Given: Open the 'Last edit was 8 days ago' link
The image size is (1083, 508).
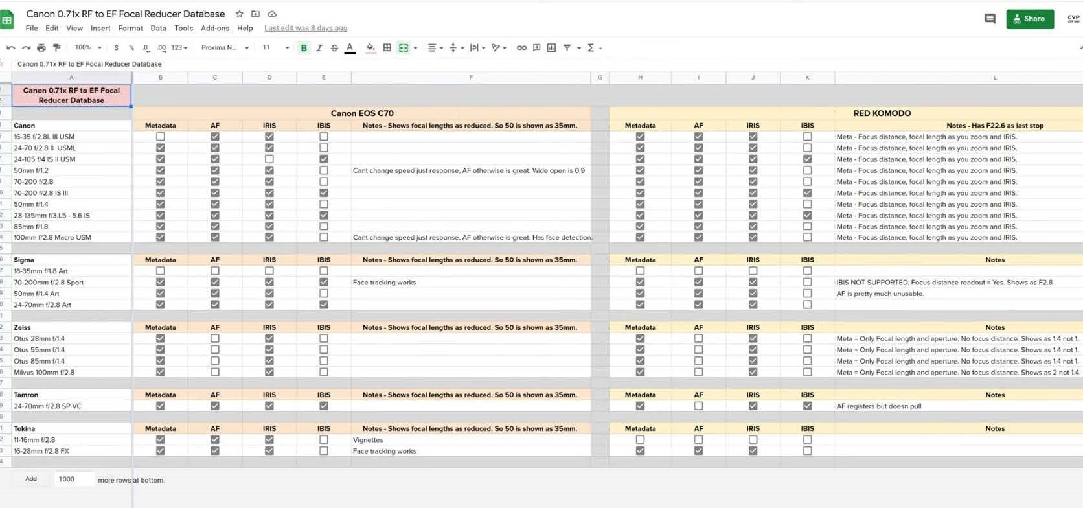Looking at the screenshot, I should pyautogui.click(x=306, y=29).
